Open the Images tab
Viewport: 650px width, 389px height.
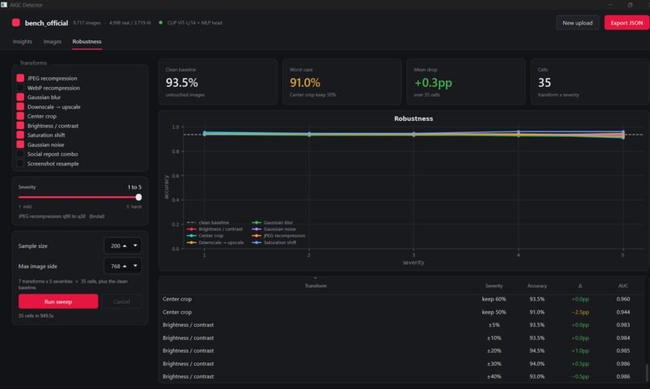click(52, 41)
